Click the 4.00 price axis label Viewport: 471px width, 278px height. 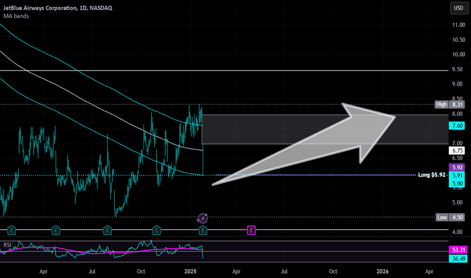457,232
